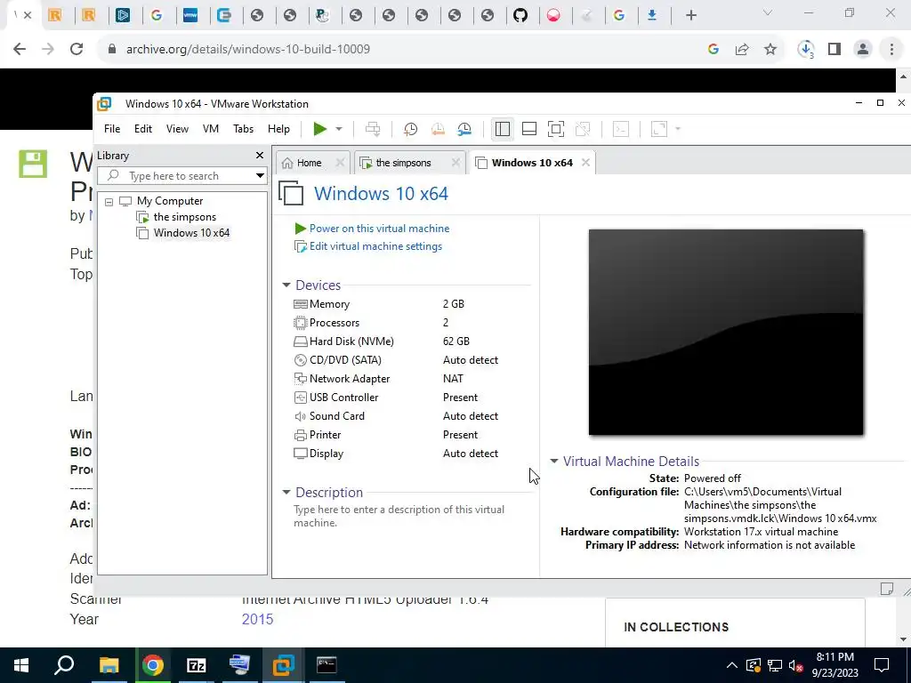The width and height of the screenshot is (911, 683).
Task: Click the Network Adapter device
Action: click(396, 379)
